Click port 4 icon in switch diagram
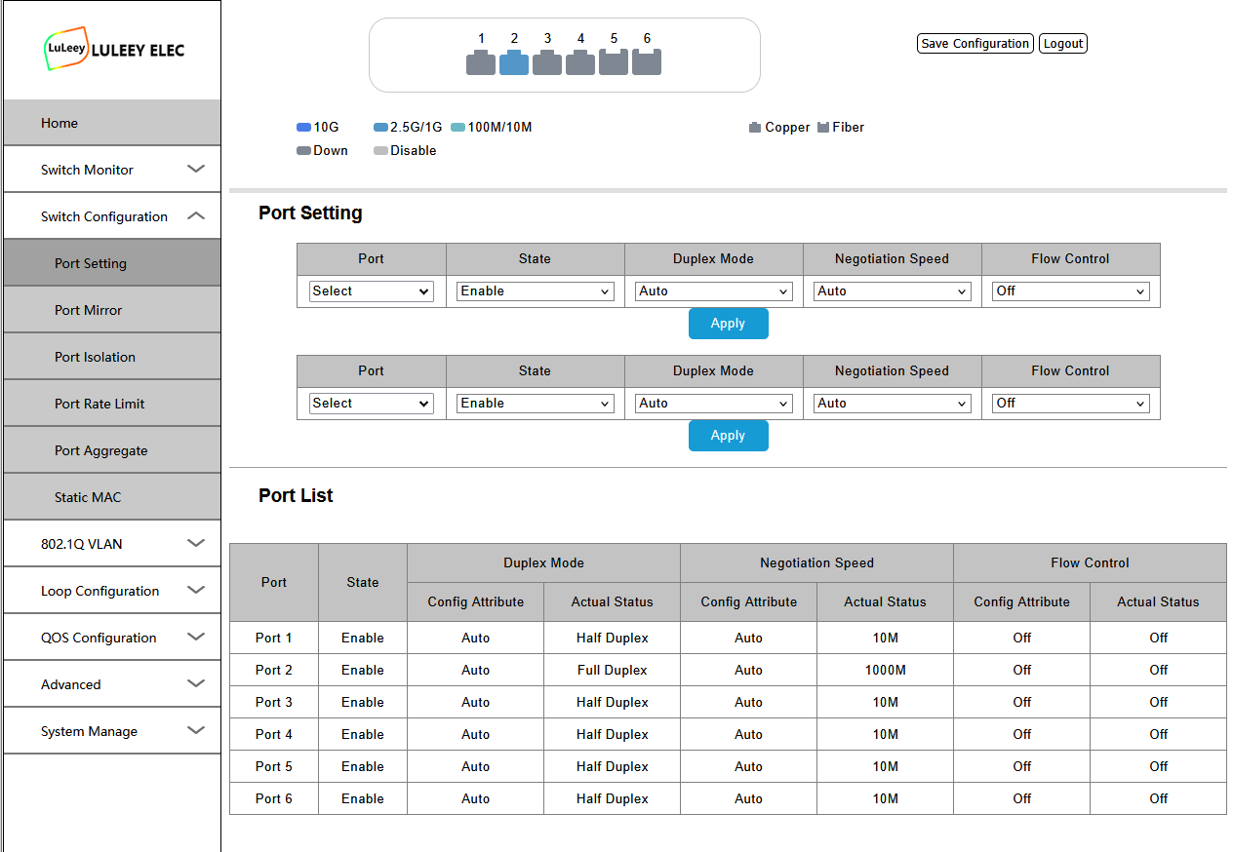The width and height of the screenshot is (1233, 852). coord(580,62)
